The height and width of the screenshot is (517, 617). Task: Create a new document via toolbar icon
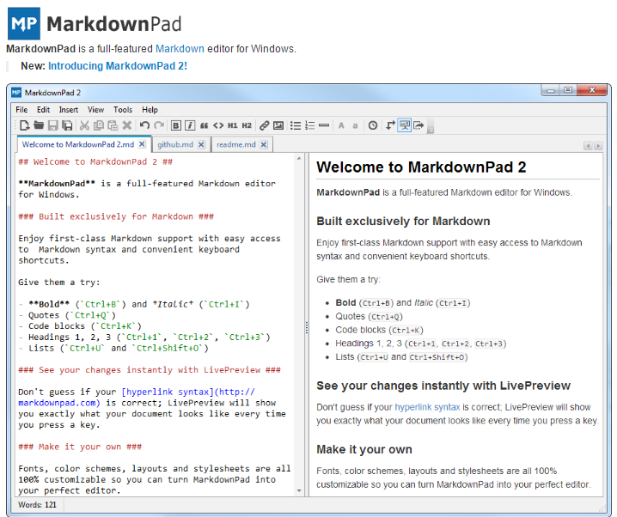click(24, 125)
